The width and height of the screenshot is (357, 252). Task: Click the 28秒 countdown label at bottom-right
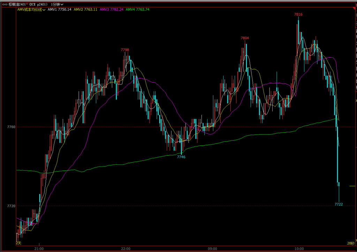350,243
